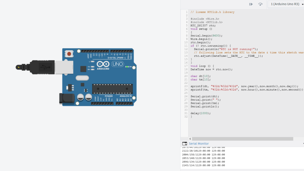
Task: Click line number 23 in the code gutter
Action: tap(186, 86)
